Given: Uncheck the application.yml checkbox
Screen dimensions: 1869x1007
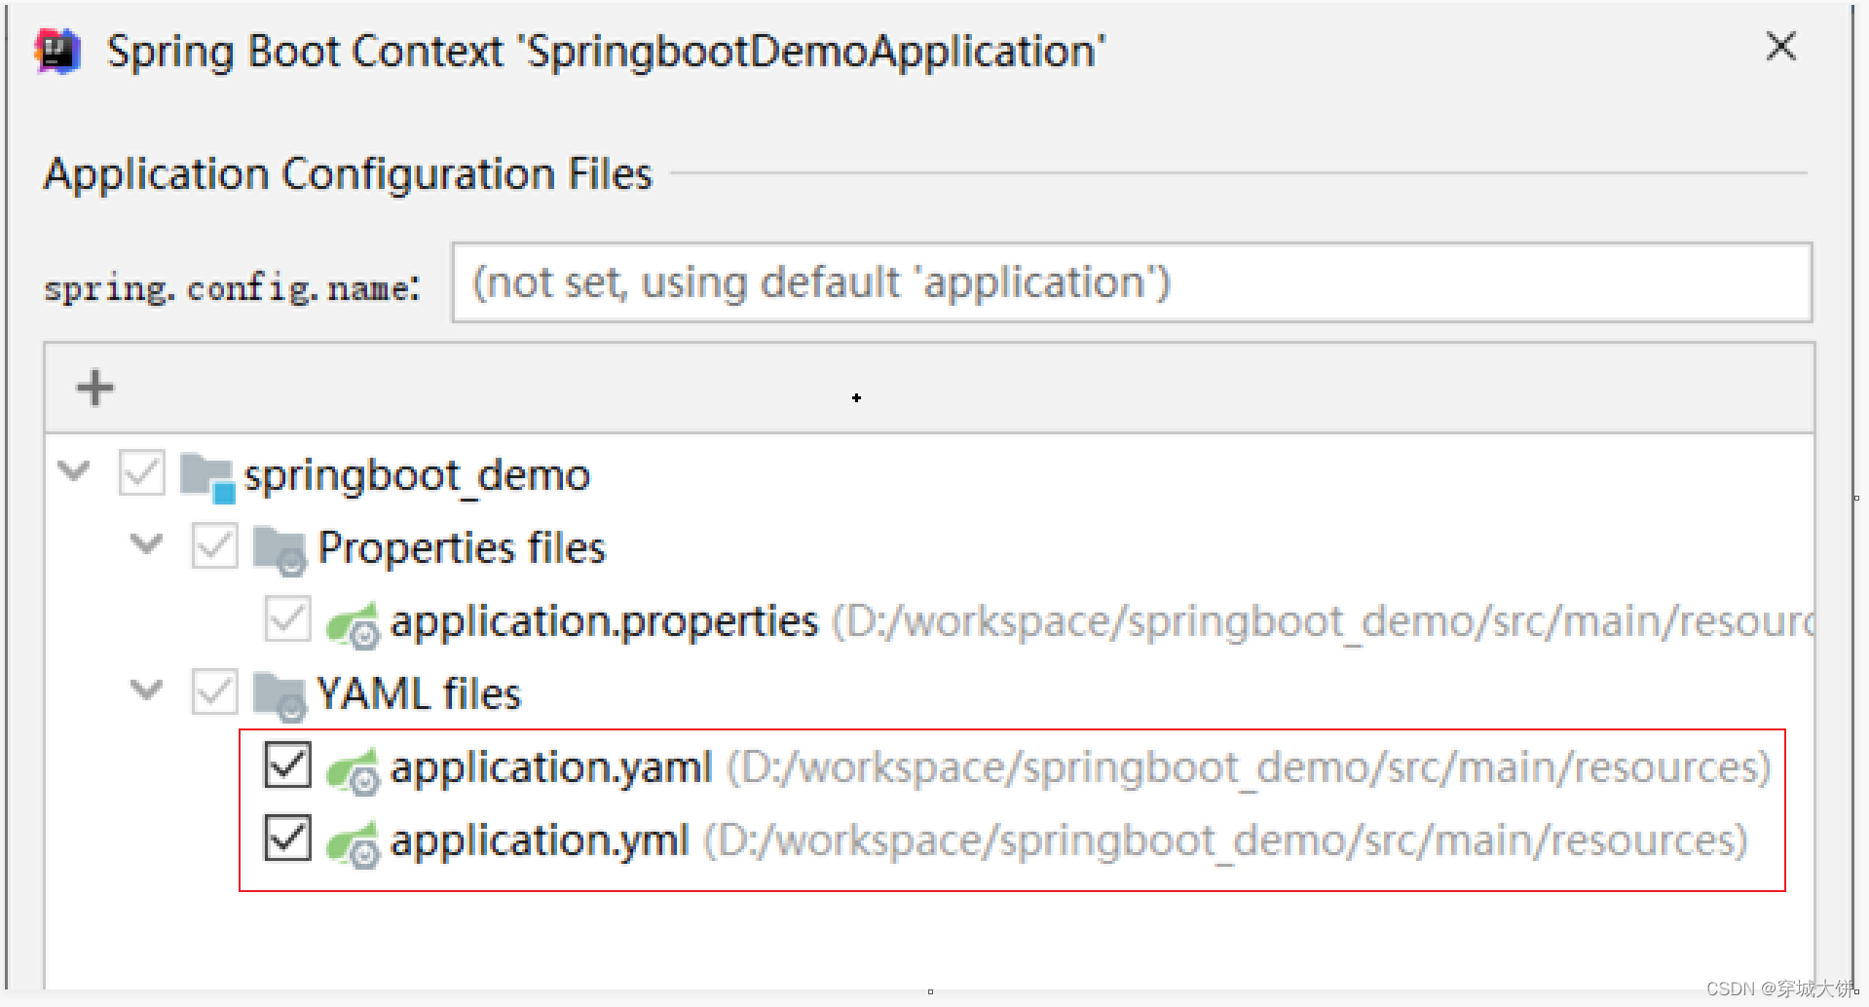Looking at the screenshot, I should click(287, 839).
